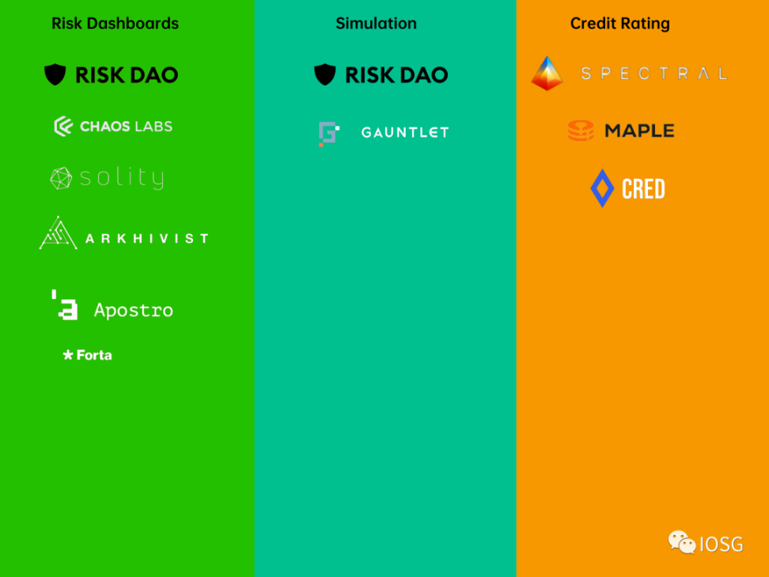Screen dimensions: 769x577
Task: Click the GAUNTLET wordmark text
Action: 405,132
